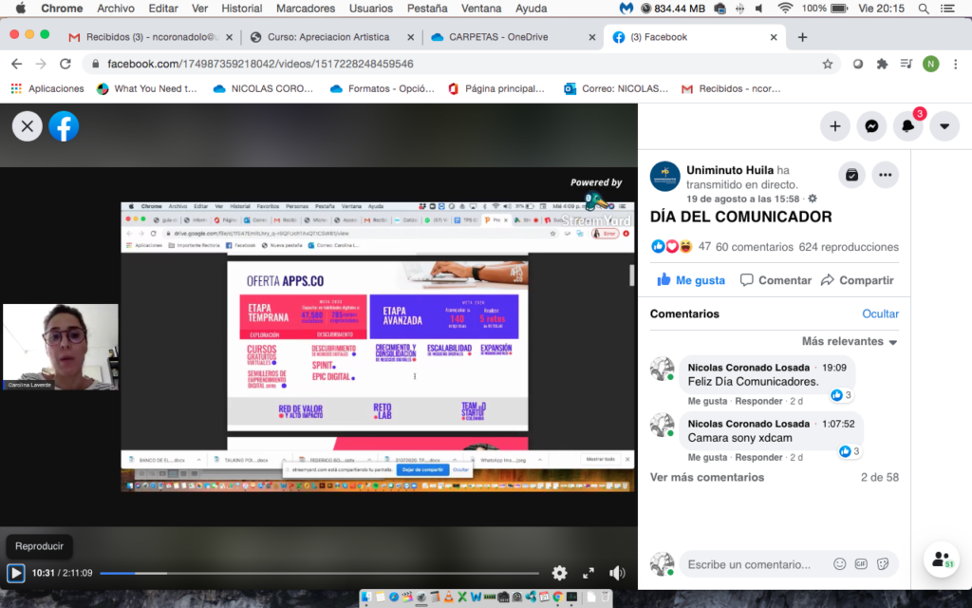Image resolution: width=972 pixels, height=608 pixels.
Task: Open the What You Need bookmark
Action: (x=146, y=88)
